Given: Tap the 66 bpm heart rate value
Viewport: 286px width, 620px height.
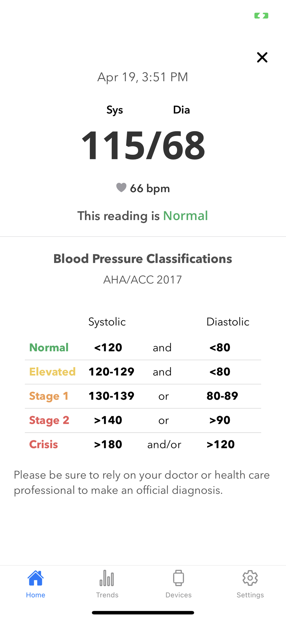Looking at the screenshot, I should [150, 188].
